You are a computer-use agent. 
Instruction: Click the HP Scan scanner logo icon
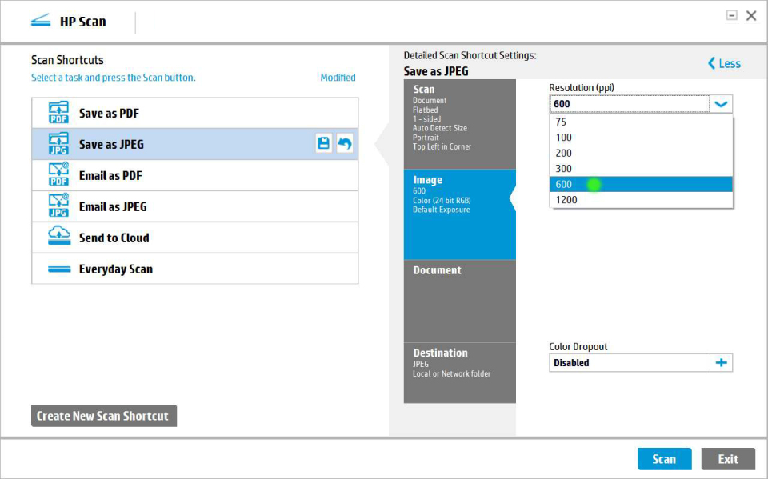(x=41, y=21)
